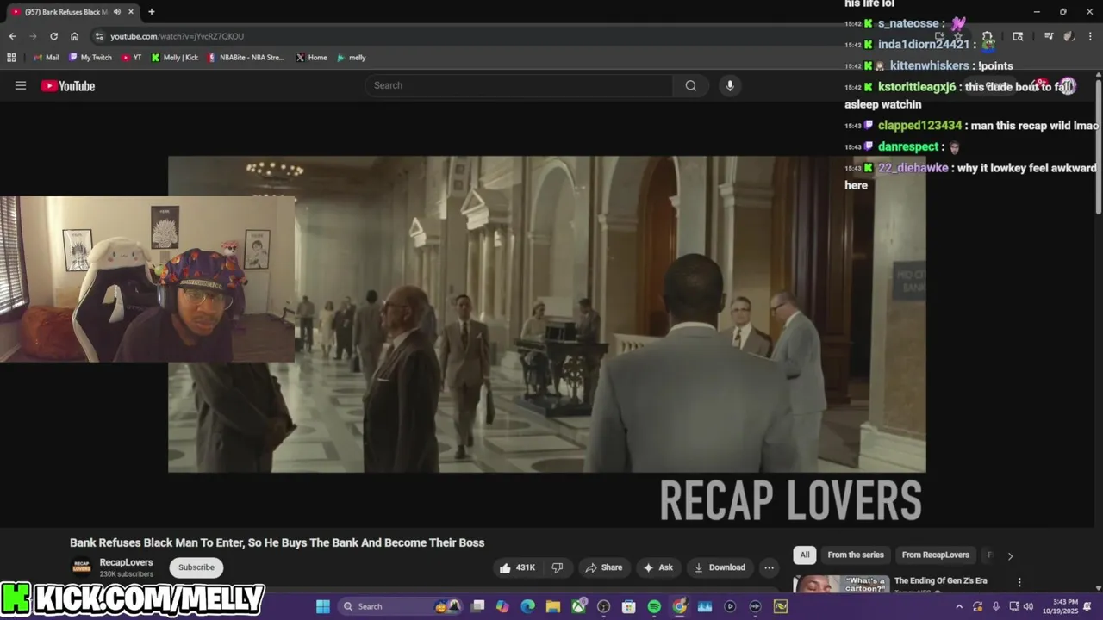The image size is (1103, 620).
Task: Bookmark this page with the star icon
Action: tap(958, 36)
